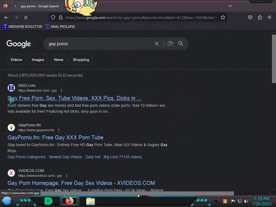This screenshot has height=207, width=276.
Task: Open the extensions puzzle icon
Action: pos(260,18)
